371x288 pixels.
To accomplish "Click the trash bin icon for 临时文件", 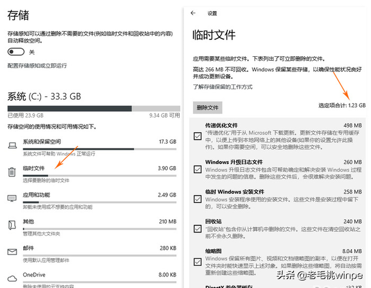I will click(x=12, y=172).
